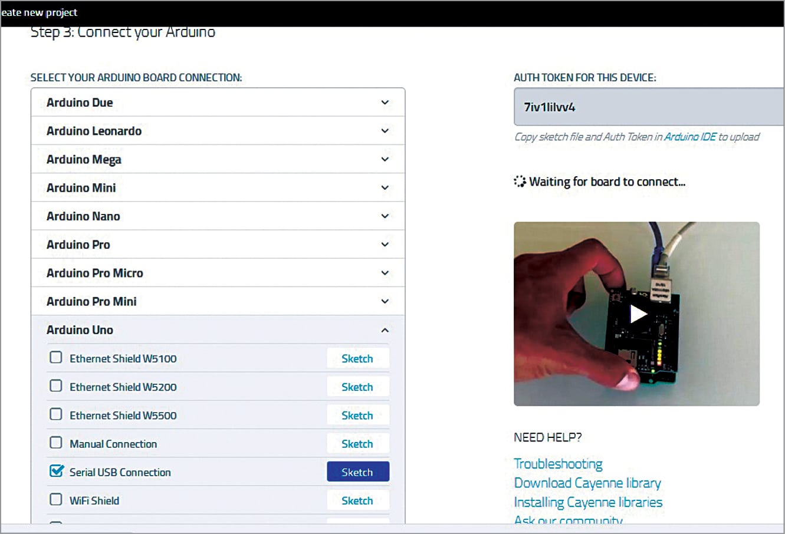Open the Download Cayenne library link
This screenshot has height=534, width=785.
[587, 483]
